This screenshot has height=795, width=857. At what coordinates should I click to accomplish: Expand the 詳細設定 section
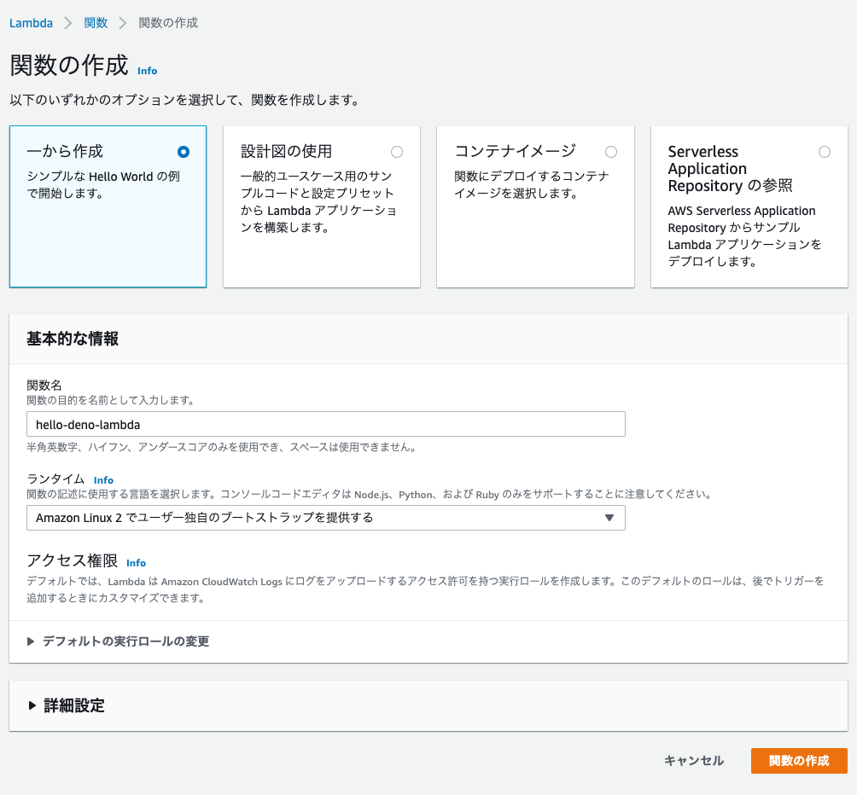tap(66, 705)
